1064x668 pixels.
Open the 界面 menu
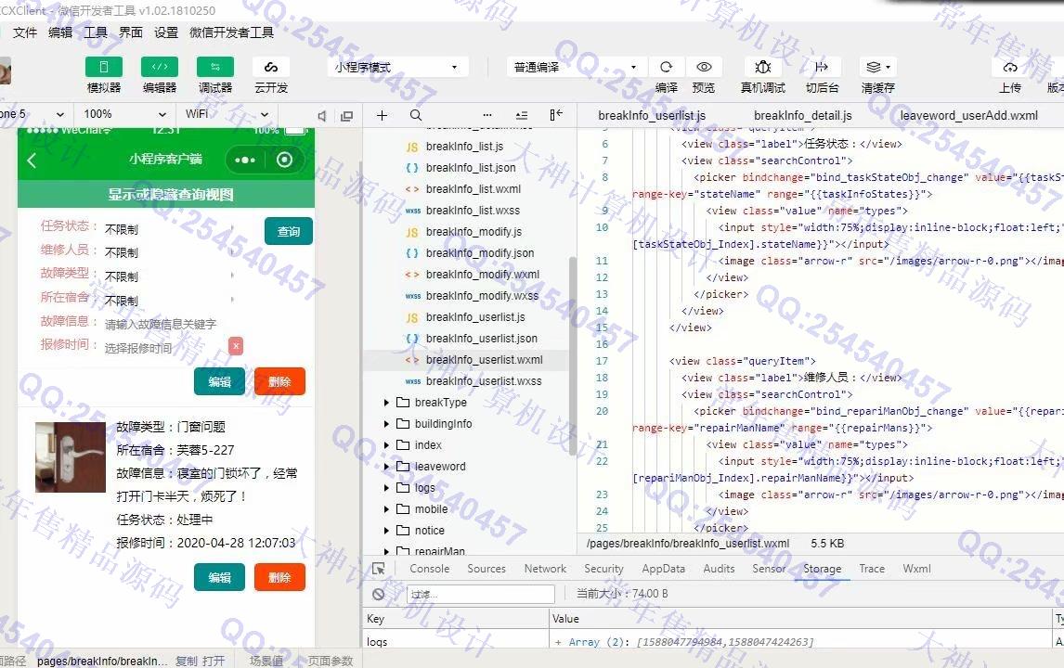[x=131, y=32]
